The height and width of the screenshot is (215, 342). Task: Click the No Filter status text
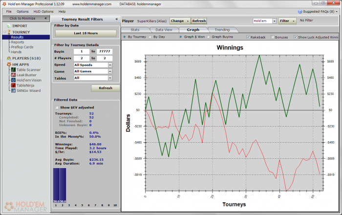[x=306, y=21]
